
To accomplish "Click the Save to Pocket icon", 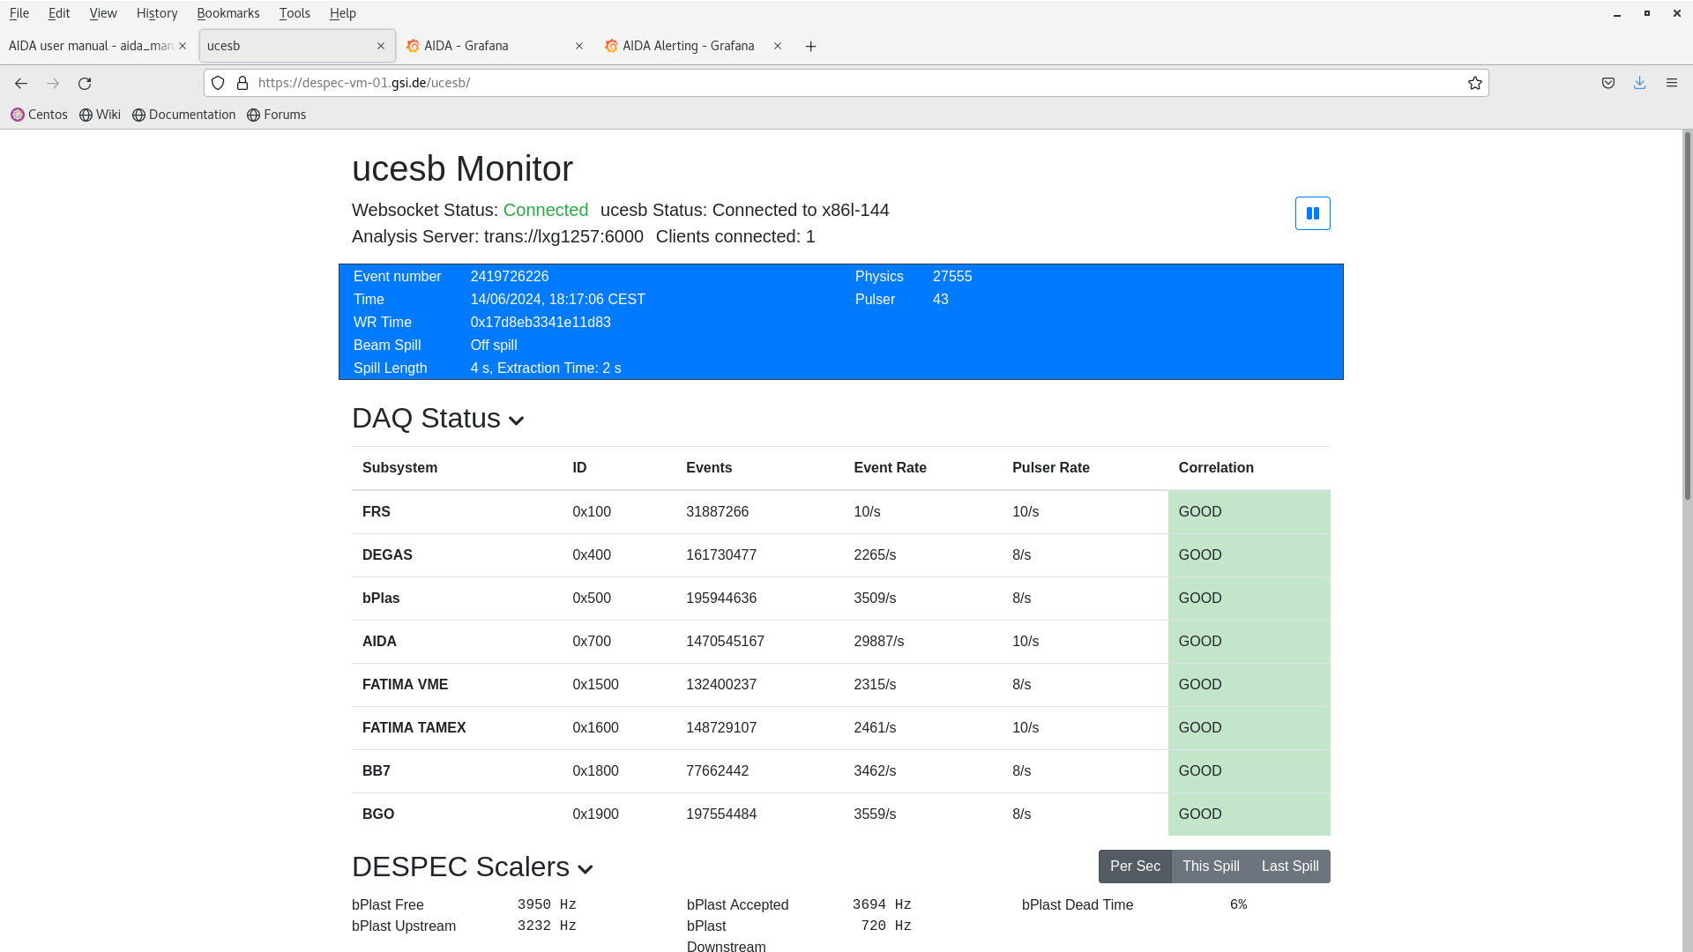I will coord(1608,83).
